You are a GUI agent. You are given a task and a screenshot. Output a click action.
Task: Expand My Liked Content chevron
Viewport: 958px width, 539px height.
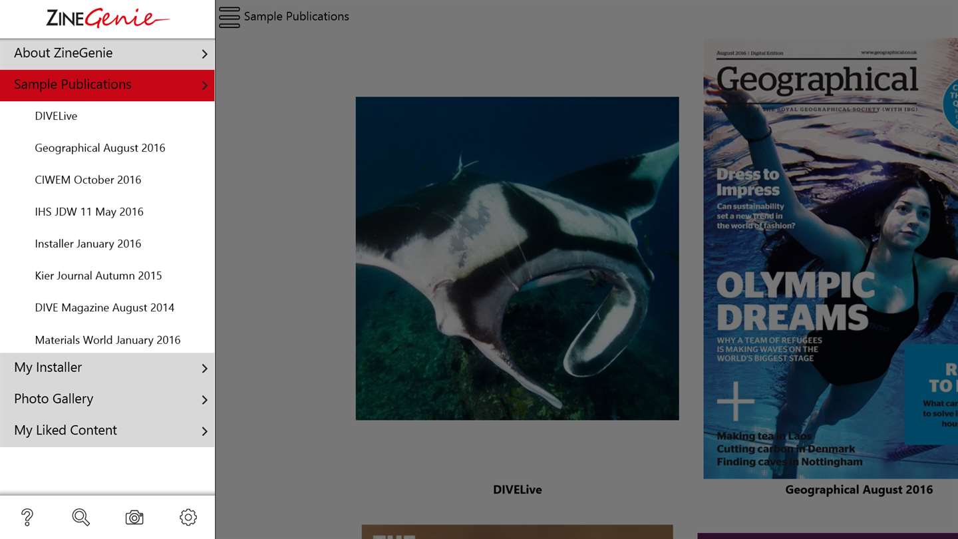tap(204, 431)
